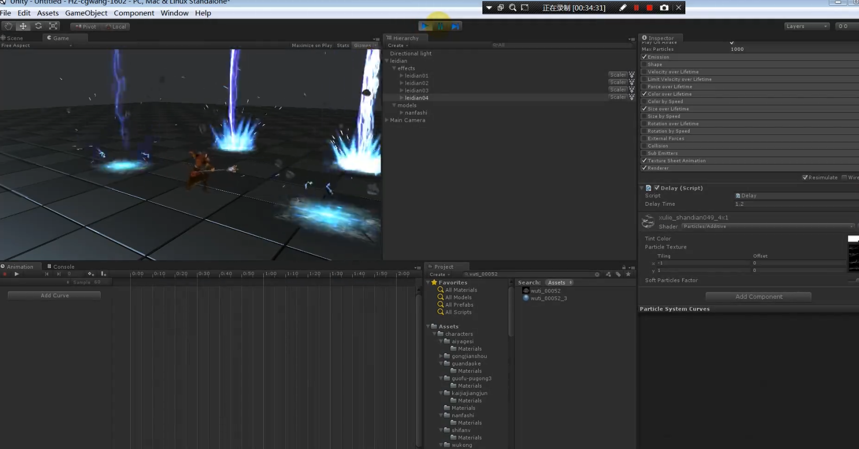Image resolution: width=859 pixels, height=449 pixels.
Task: Open the GameObject menu
Action: tap(86, 13)
